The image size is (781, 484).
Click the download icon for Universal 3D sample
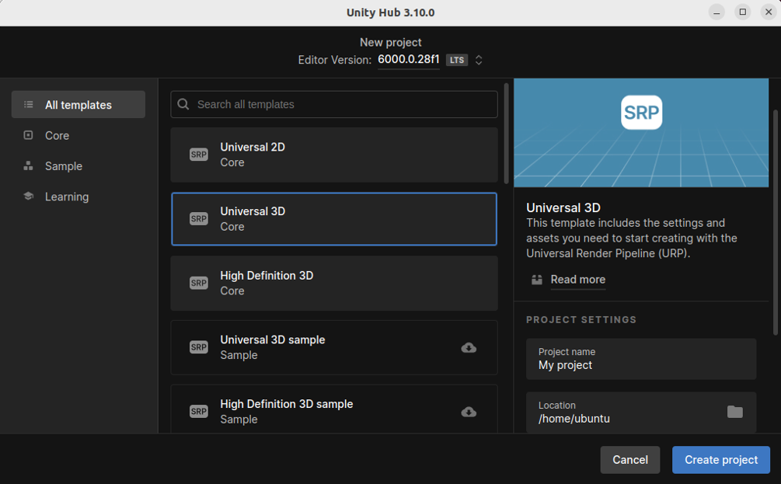pyautogui.click(x=469, y=347)
